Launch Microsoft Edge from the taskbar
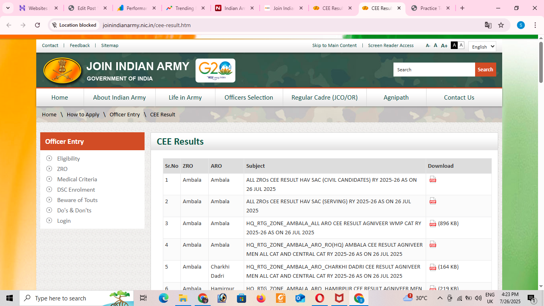The image size is (544, 306). (x=164, y=298)
